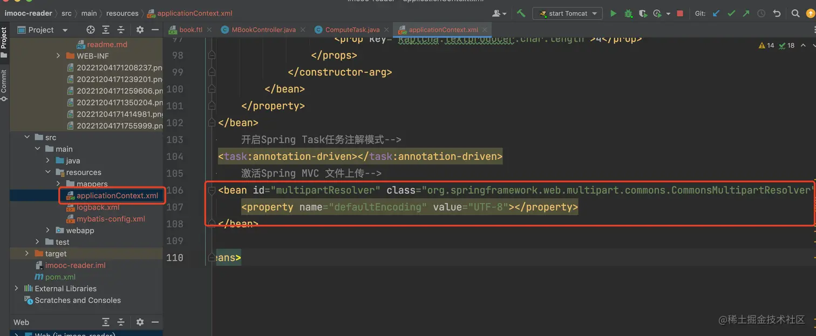Click the orange update notification icon
Image resolution: width=816 pixels, height=336 pixels.
810,14
